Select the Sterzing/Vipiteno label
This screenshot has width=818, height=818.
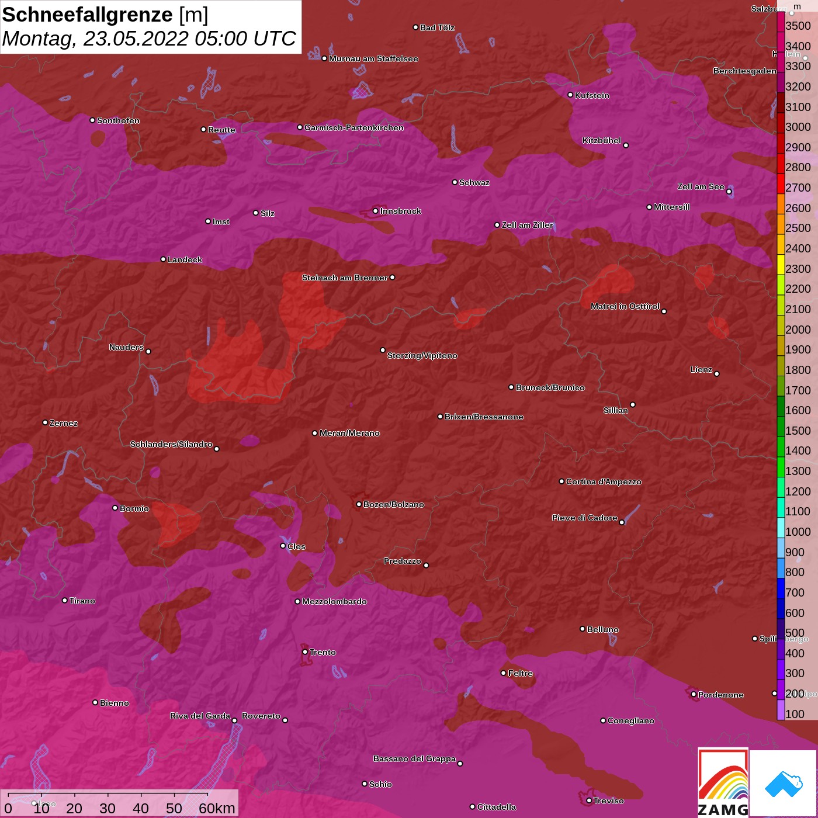422,355
